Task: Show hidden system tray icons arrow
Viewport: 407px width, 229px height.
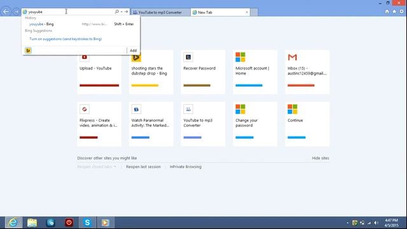Action: click(x=348, y=223)
